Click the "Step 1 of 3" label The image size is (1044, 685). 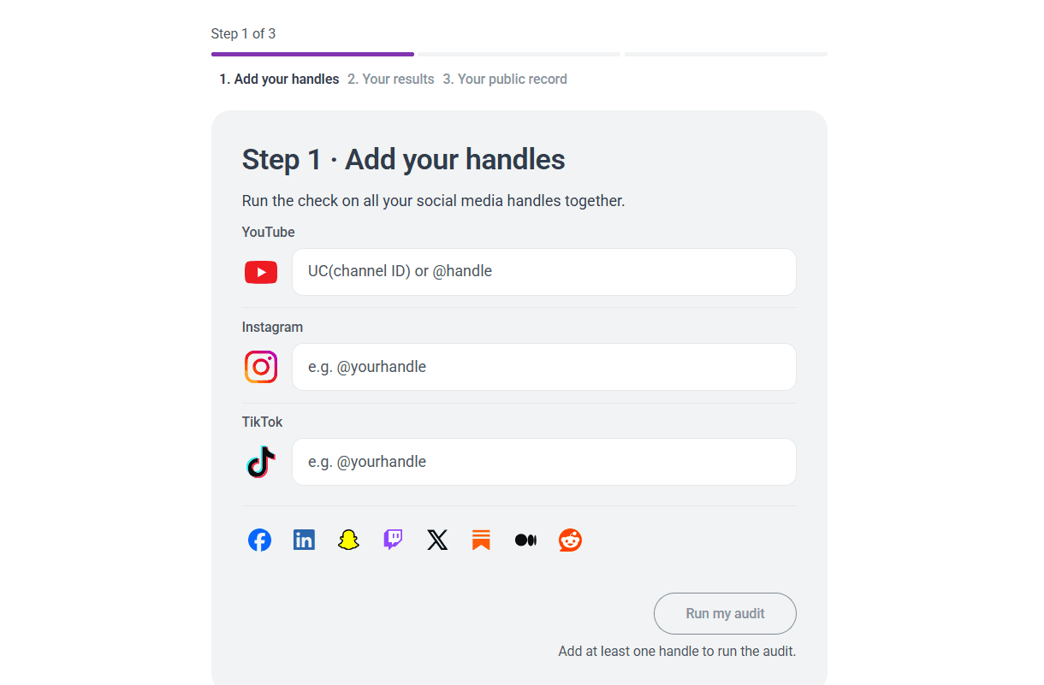(x=243, y=34)
